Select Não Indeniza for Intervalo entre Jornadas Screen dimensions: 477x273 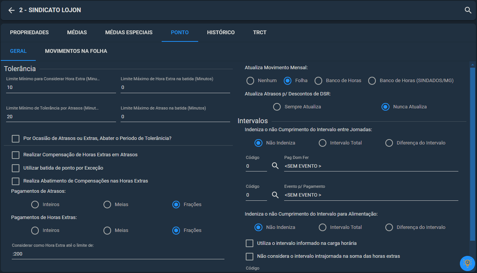pyautogui.click(x=259, y=143)
